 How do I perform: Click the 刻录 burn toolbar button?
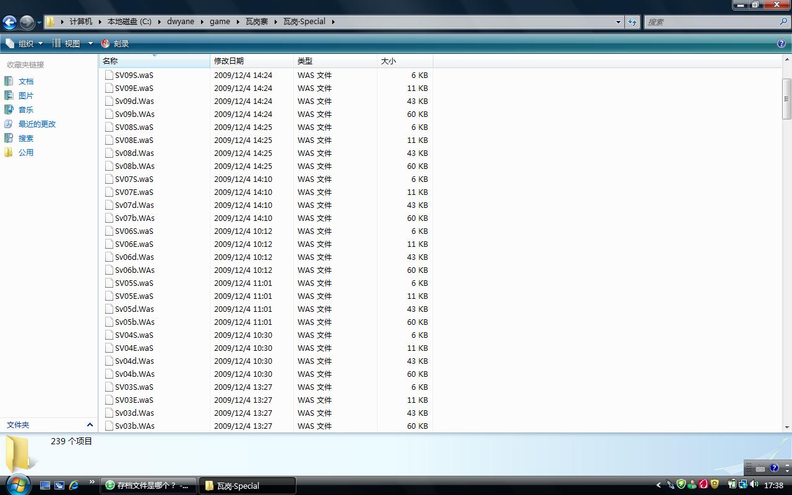coord(115,43)
